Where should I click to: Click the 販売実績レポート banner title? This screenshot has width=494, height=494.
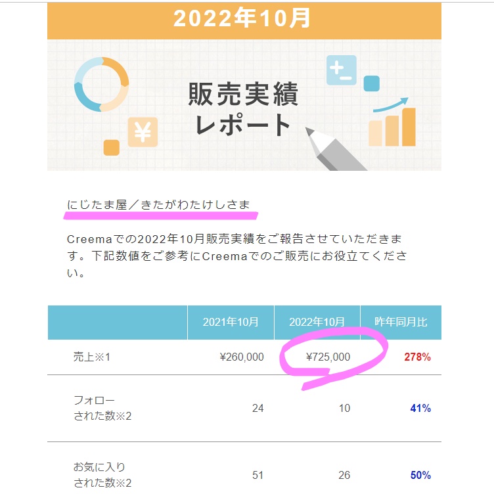[243, 108]
